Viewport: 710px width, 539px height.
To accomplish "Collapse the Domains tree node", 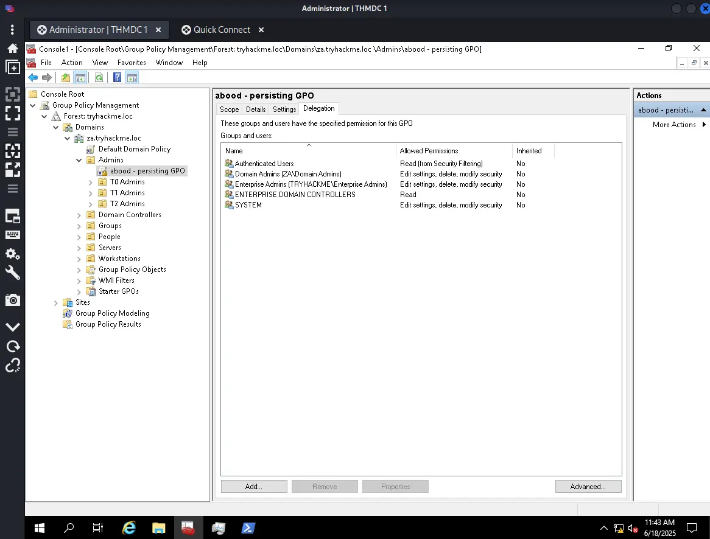I will pyautogui.click(x=55, y=128).
